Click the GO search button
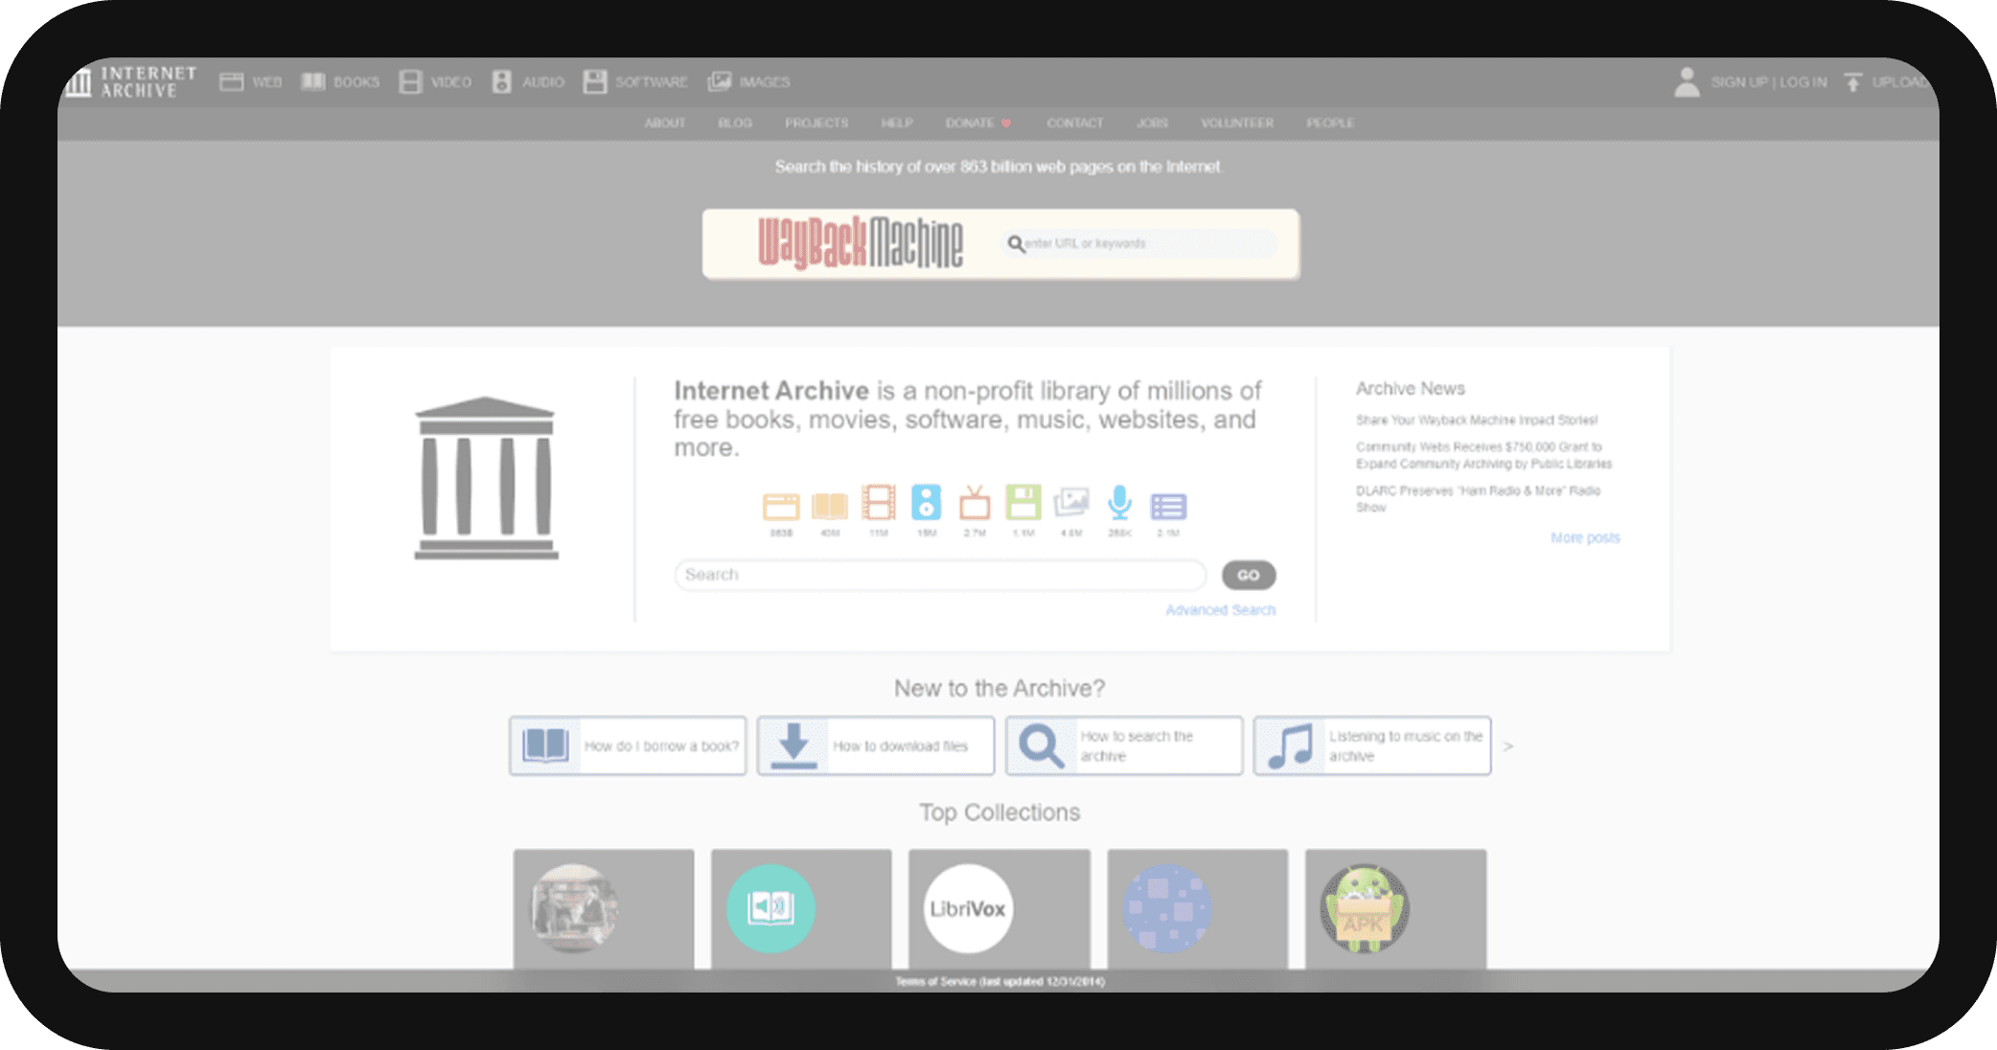This screenshot has height=1050, width=1997. (1249, 575)
